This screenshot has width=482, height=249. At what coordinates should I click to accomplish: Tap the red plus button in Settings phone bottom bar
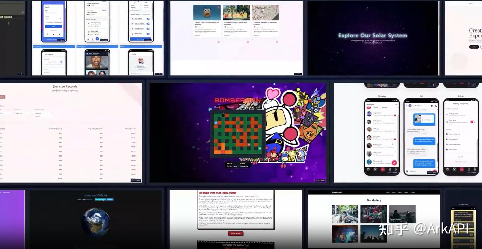pyautogui.click(x=462, y=169)
